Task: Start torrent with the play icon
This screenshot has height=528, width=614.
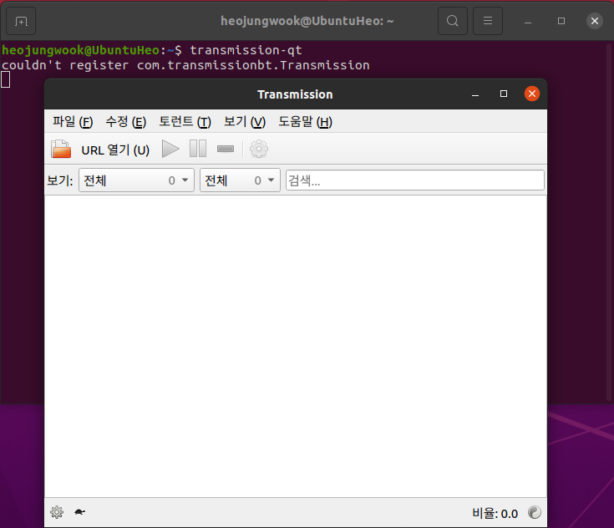Action: (x=170, y=149)
